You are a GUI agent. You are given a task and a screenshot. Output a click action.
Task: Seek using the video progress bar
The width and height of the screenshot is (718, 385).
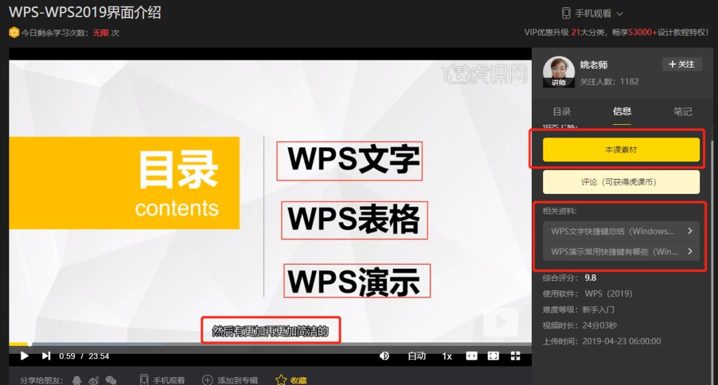270,344
